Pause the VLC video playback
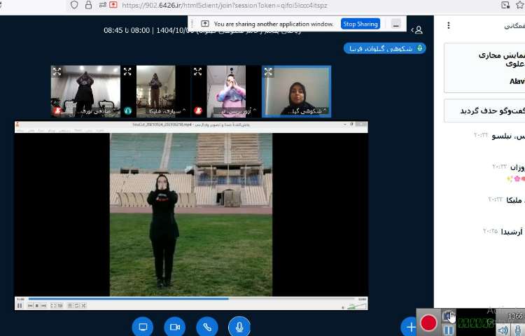This screenshot has height=336, width=525. (20, 305)
